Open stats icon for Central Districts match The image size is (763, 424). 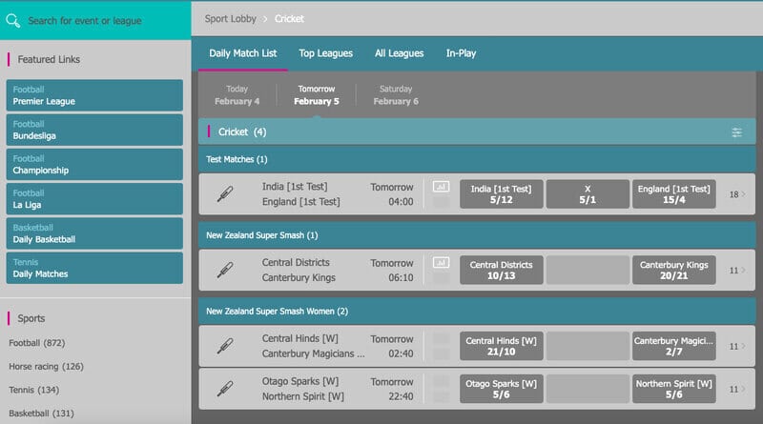[441, 263]
